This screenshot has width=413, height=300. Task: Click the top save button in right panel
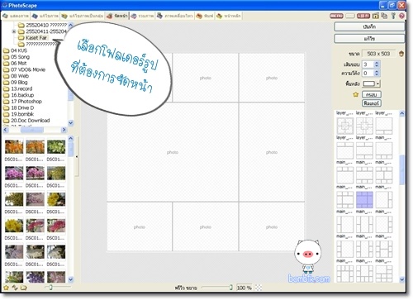coord(369,26)
